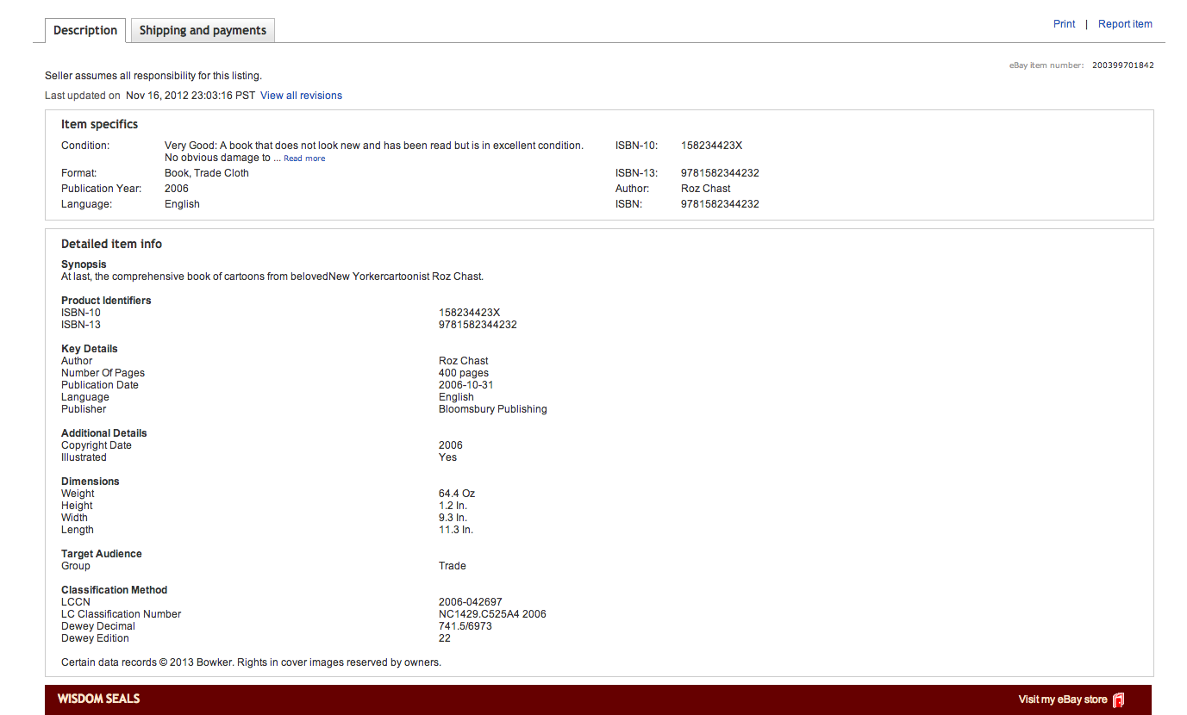Open the View all revisions link
The width and height of the screenshot is (1187, 715).
coord(301,96)
